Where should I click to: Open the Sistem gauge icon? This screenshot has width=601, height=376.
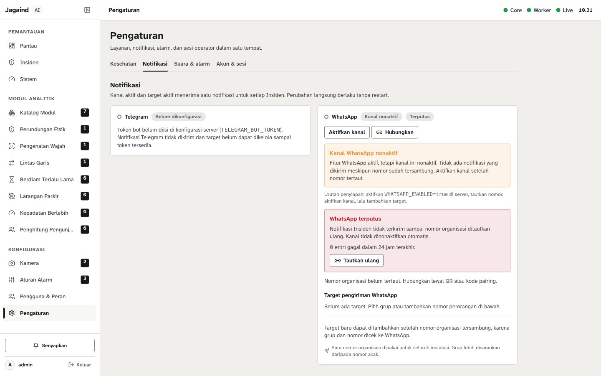(12, 79)
